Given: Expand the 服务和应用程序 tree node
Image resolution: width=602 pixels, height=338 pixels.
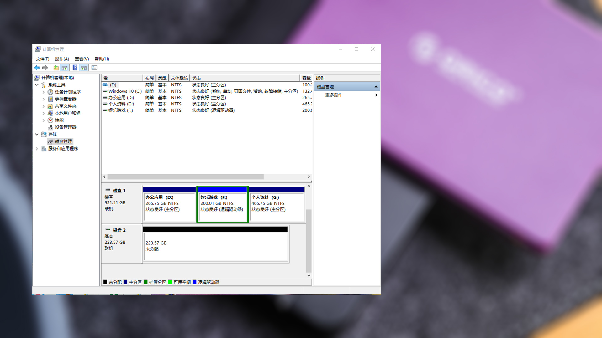Looking at the screenshot, I should 37,149.
